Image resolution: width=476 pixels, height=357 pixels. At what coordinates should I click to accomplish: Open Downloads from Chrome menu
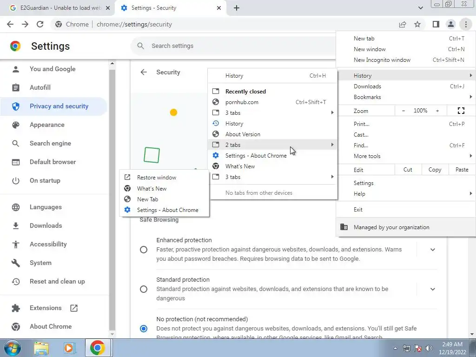[x=406, y=86]
